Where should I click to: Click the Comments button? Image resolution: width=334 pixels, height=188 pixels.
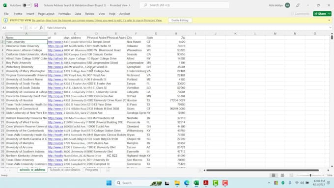coord(300,14)
